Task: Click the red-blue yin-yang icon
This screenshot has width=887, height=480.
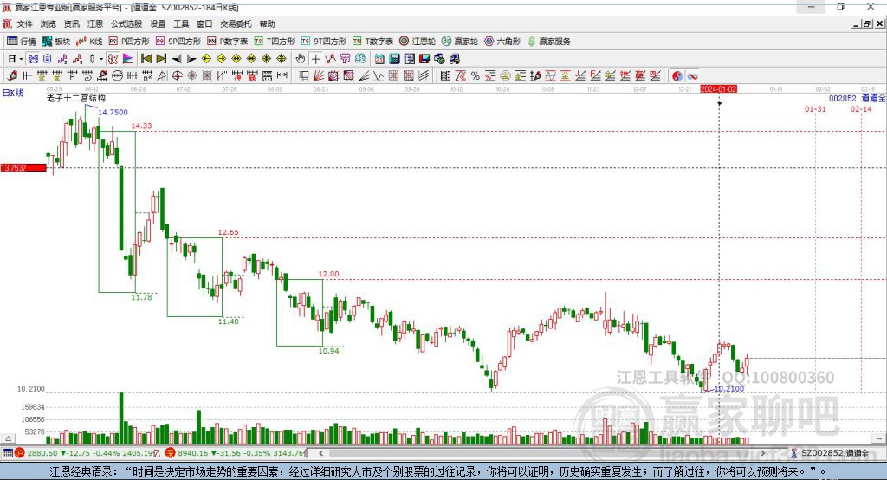Action: (x=677, y=76)
